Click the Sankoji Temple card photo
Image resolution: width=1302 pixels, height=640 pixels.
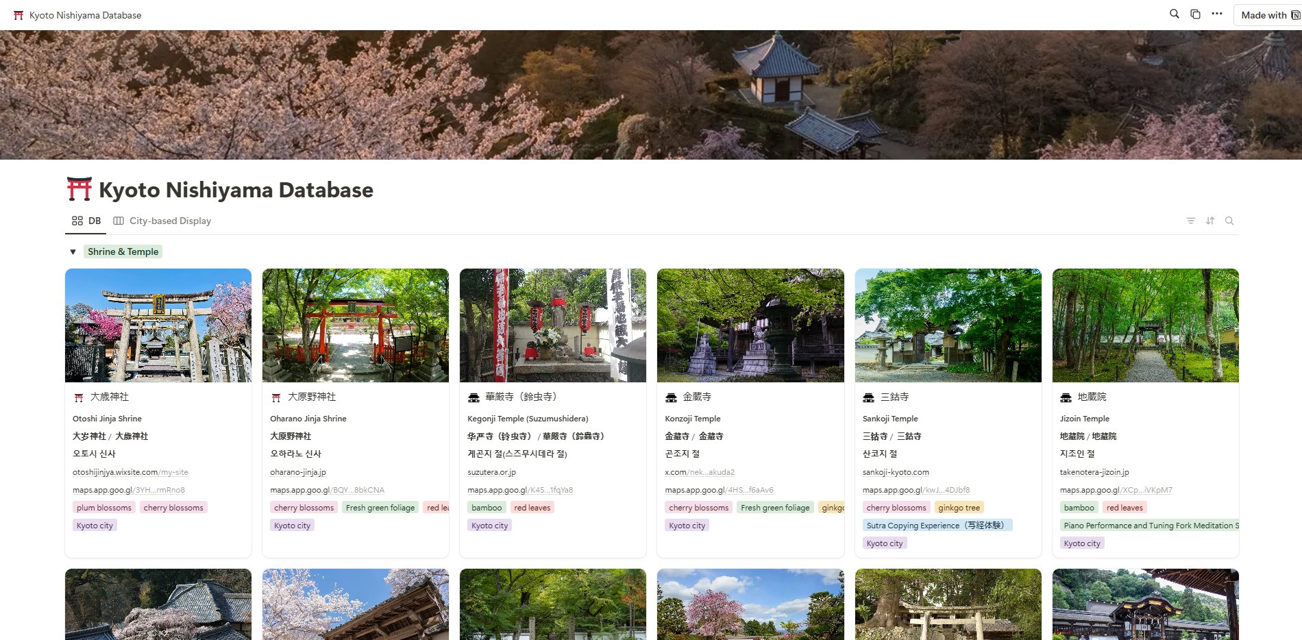tap(948, 325)
